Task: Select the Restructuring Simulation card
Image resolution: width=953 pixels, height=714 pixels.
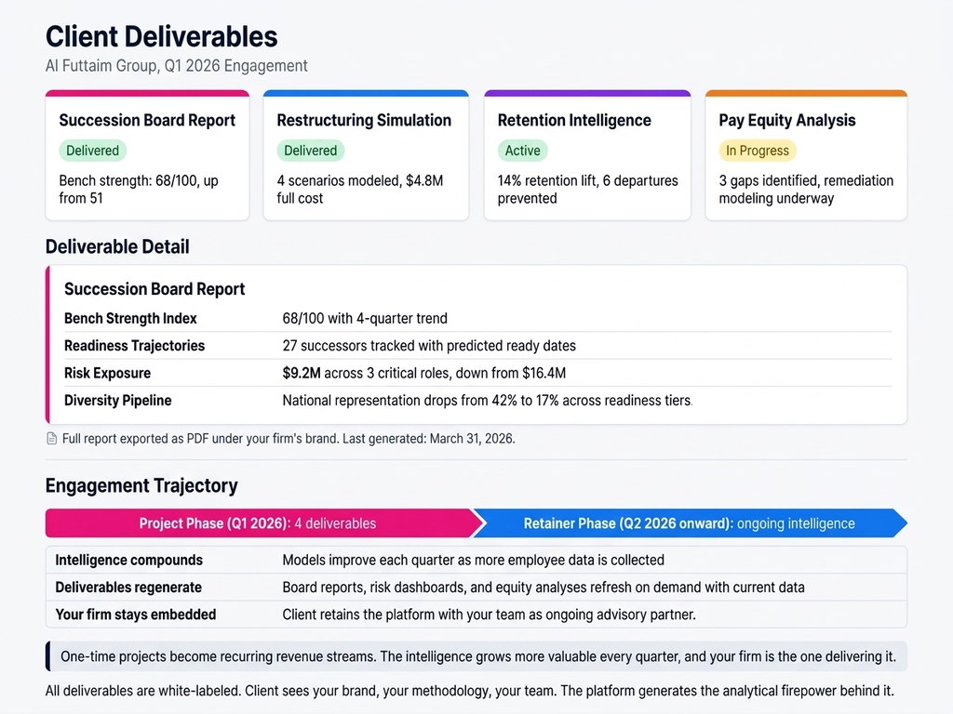Action: [365, 156]
